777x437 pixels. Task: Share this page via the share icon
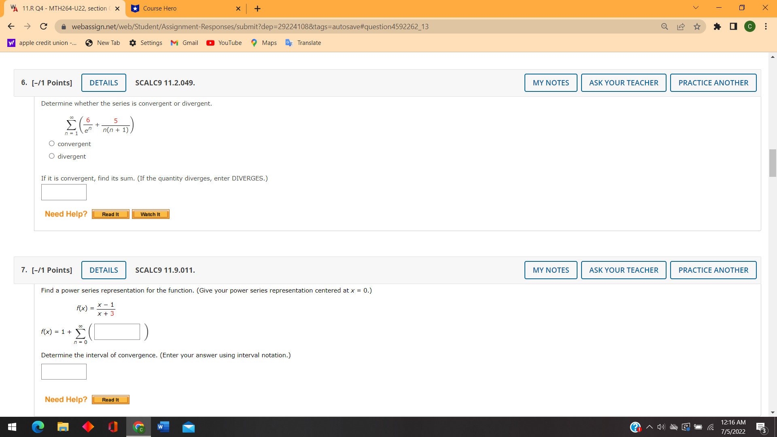(x=681, y=27)
